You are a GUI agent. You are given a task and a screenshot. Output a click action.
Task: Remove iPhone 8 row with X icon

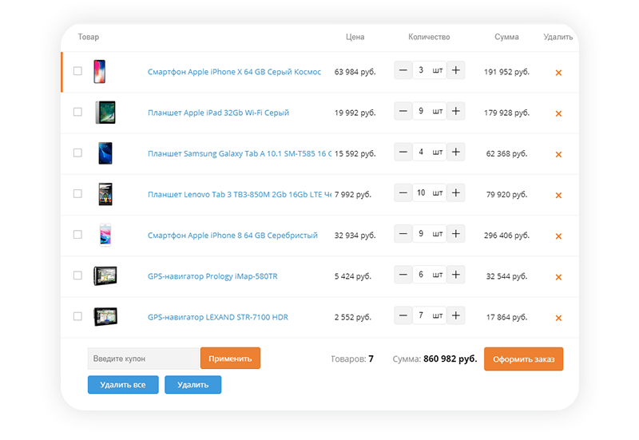click(x=558, y=236)
